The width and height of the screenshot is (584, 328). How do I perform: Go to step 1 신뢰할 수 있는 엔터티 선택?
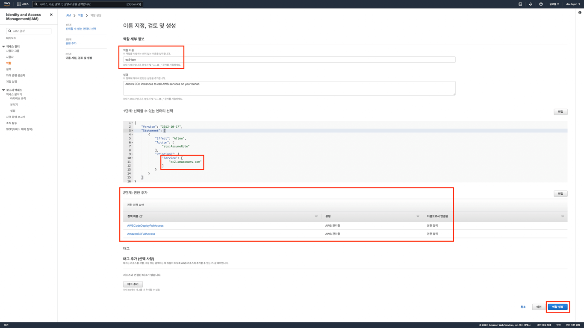click(81, 29)
